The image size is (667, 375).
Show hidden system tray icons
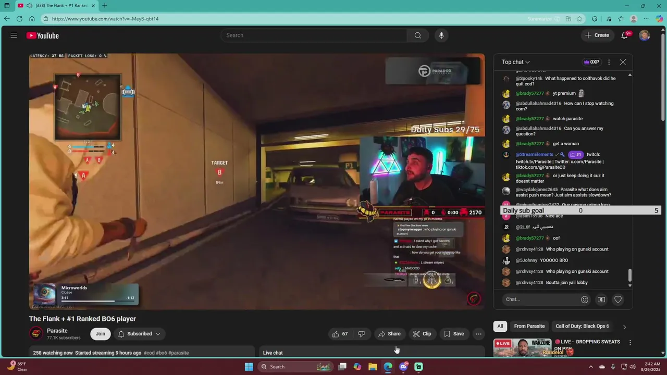(x=591, y=367)
